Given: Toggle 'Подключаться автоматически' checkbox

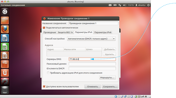Looking at the screenshot, I should (x=44, y=28).
